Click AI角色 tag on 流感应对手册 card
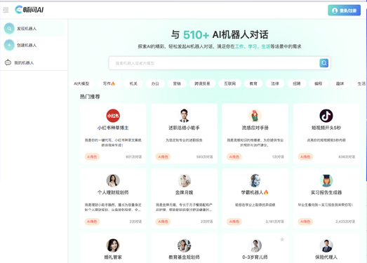Image resolution: width=367 pixels, height=263 pixels. (234, 157)
